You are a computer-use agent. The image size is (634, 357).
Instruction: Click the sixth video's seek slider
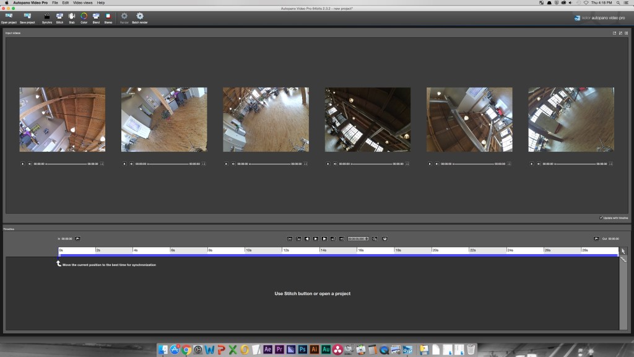pos(575,164)
